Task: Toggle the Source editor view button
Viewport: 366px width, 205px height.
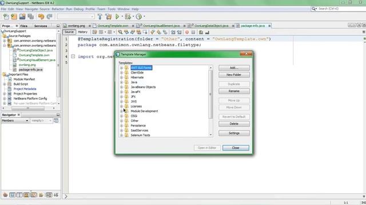Action: click(69, 32)
